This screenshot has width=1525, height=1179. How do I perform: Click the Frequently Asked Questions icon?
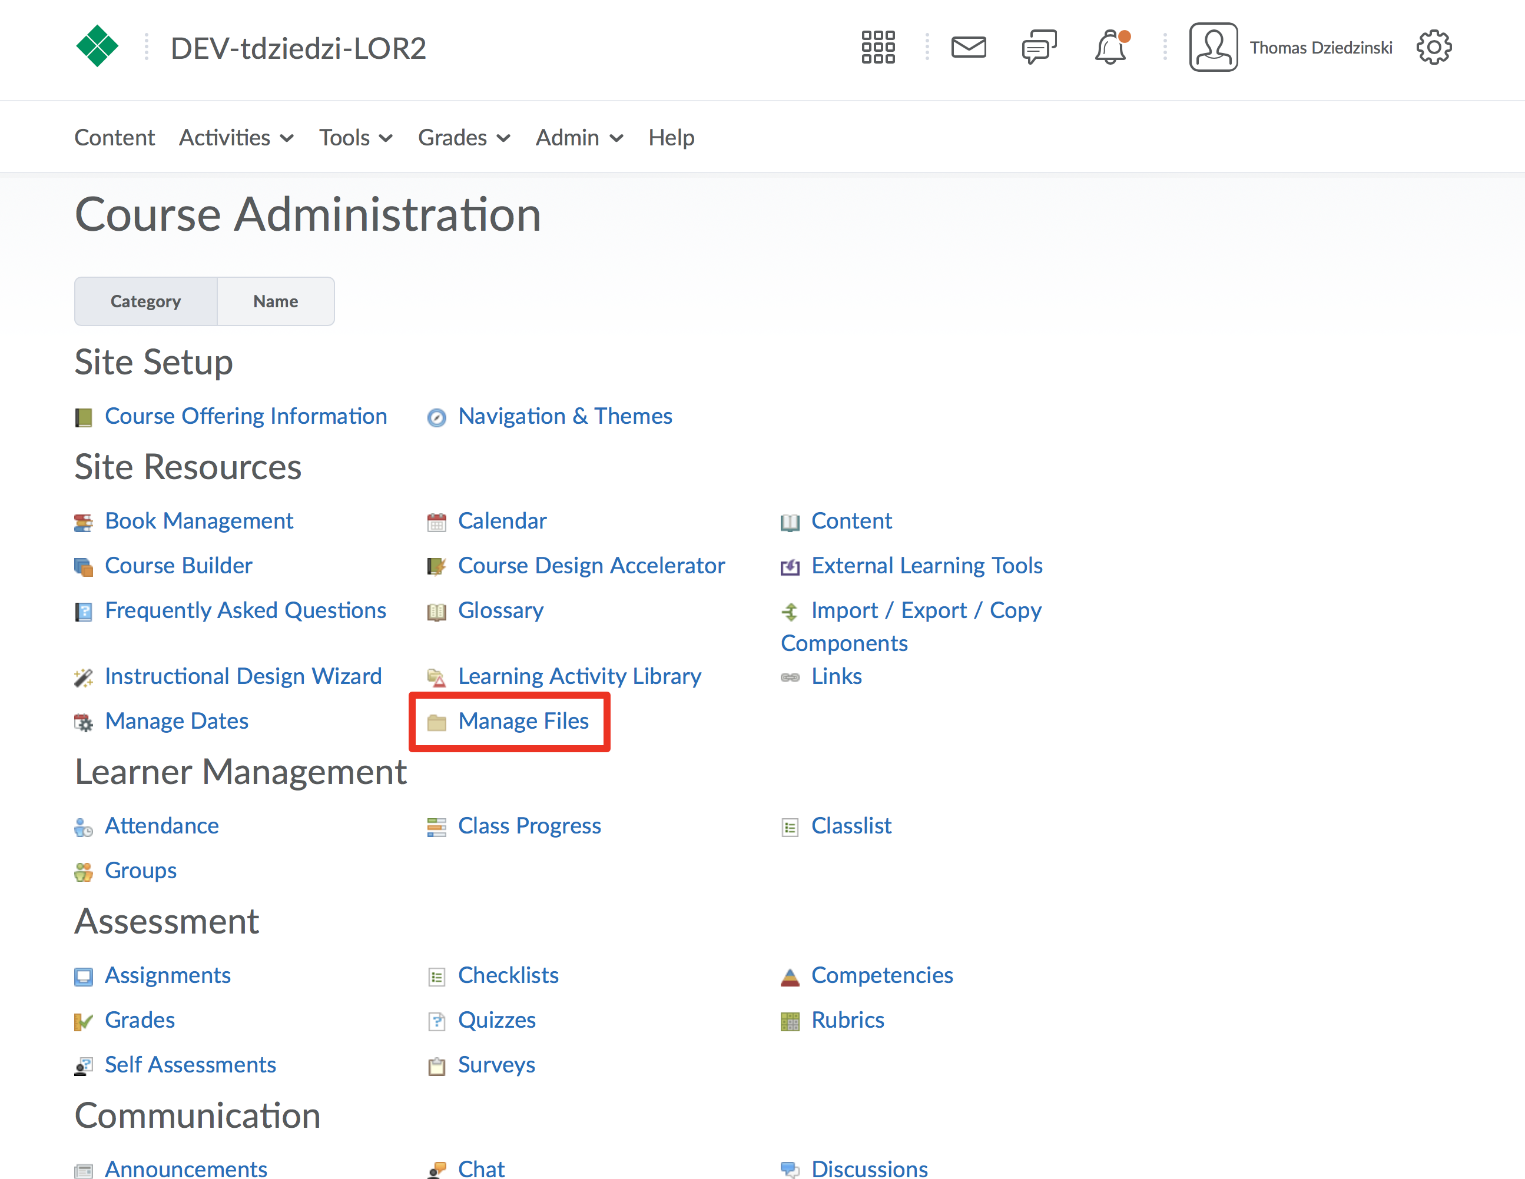pyautogui.click(x=83, y=612)
